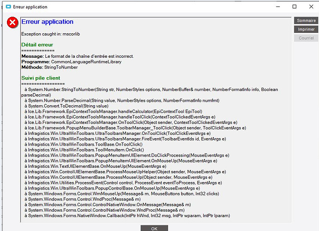Click the System.Convert.ToDecimal stack line
This screenshot has width=319, height=231.
tap(67, 106)
